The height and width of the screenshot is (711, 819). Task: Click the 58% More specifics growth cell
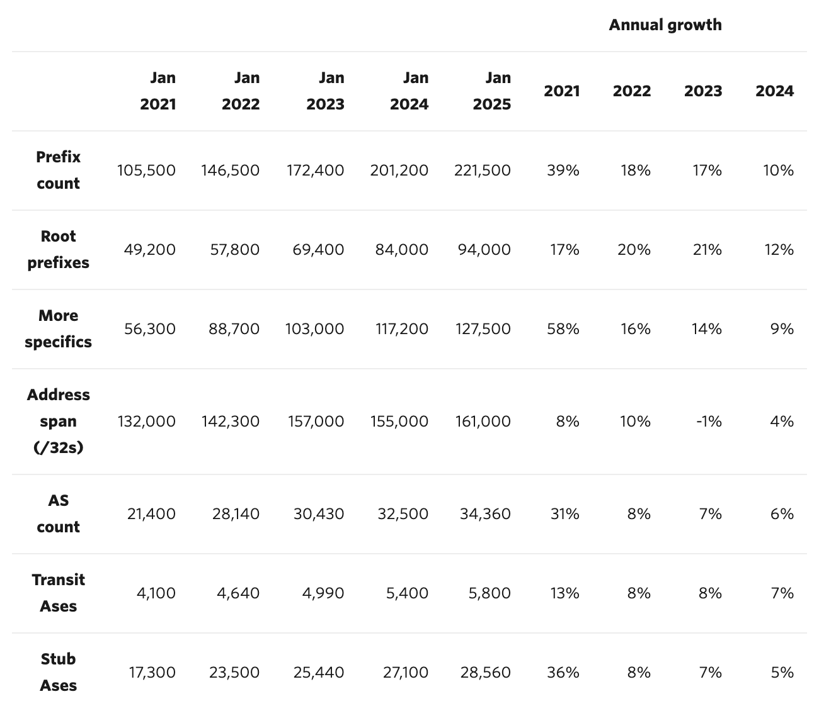[563, 329]
